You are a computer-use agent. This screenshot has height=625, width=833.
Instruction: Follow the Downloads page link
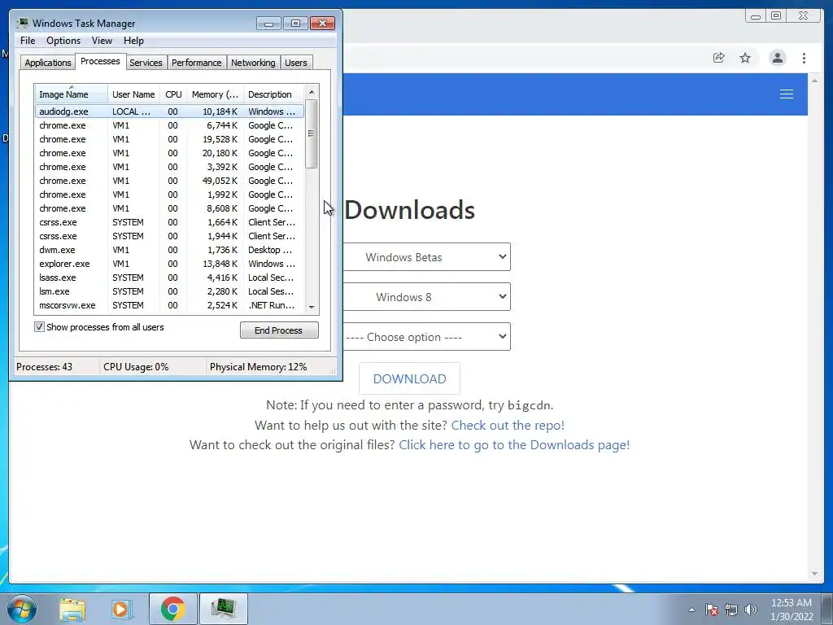[514, 445]
